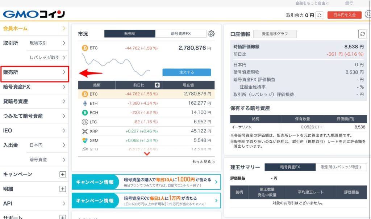
Task: Click the ETH coin icon
Action: click(85, 104)
